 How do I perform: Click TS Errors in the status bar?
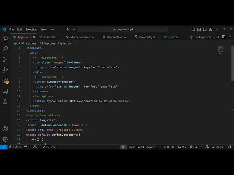tap(49, 147)
